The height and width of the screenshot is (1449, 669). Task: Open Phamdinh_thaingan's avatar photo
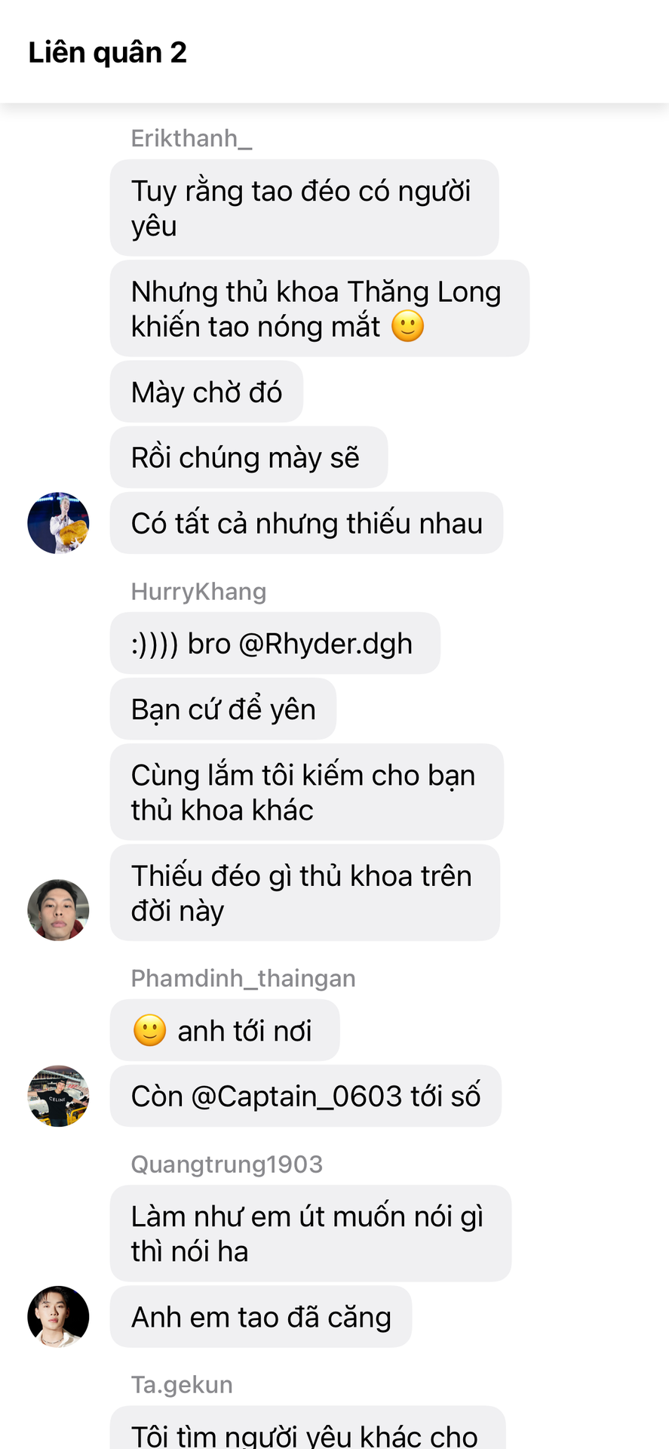[58, 1096]
